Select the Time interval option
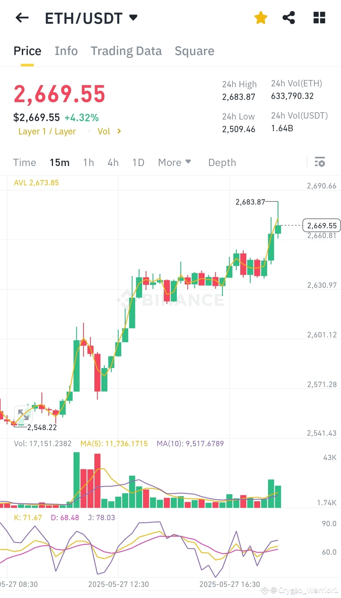The image size is (341, 598). [24, 162]
